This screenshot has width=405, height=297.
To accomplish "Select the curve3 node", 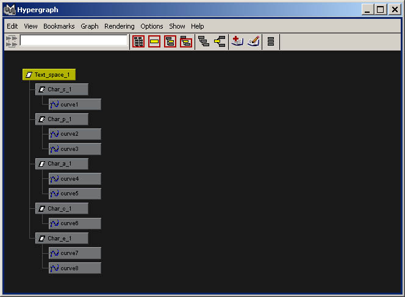I will pos(75,148).
